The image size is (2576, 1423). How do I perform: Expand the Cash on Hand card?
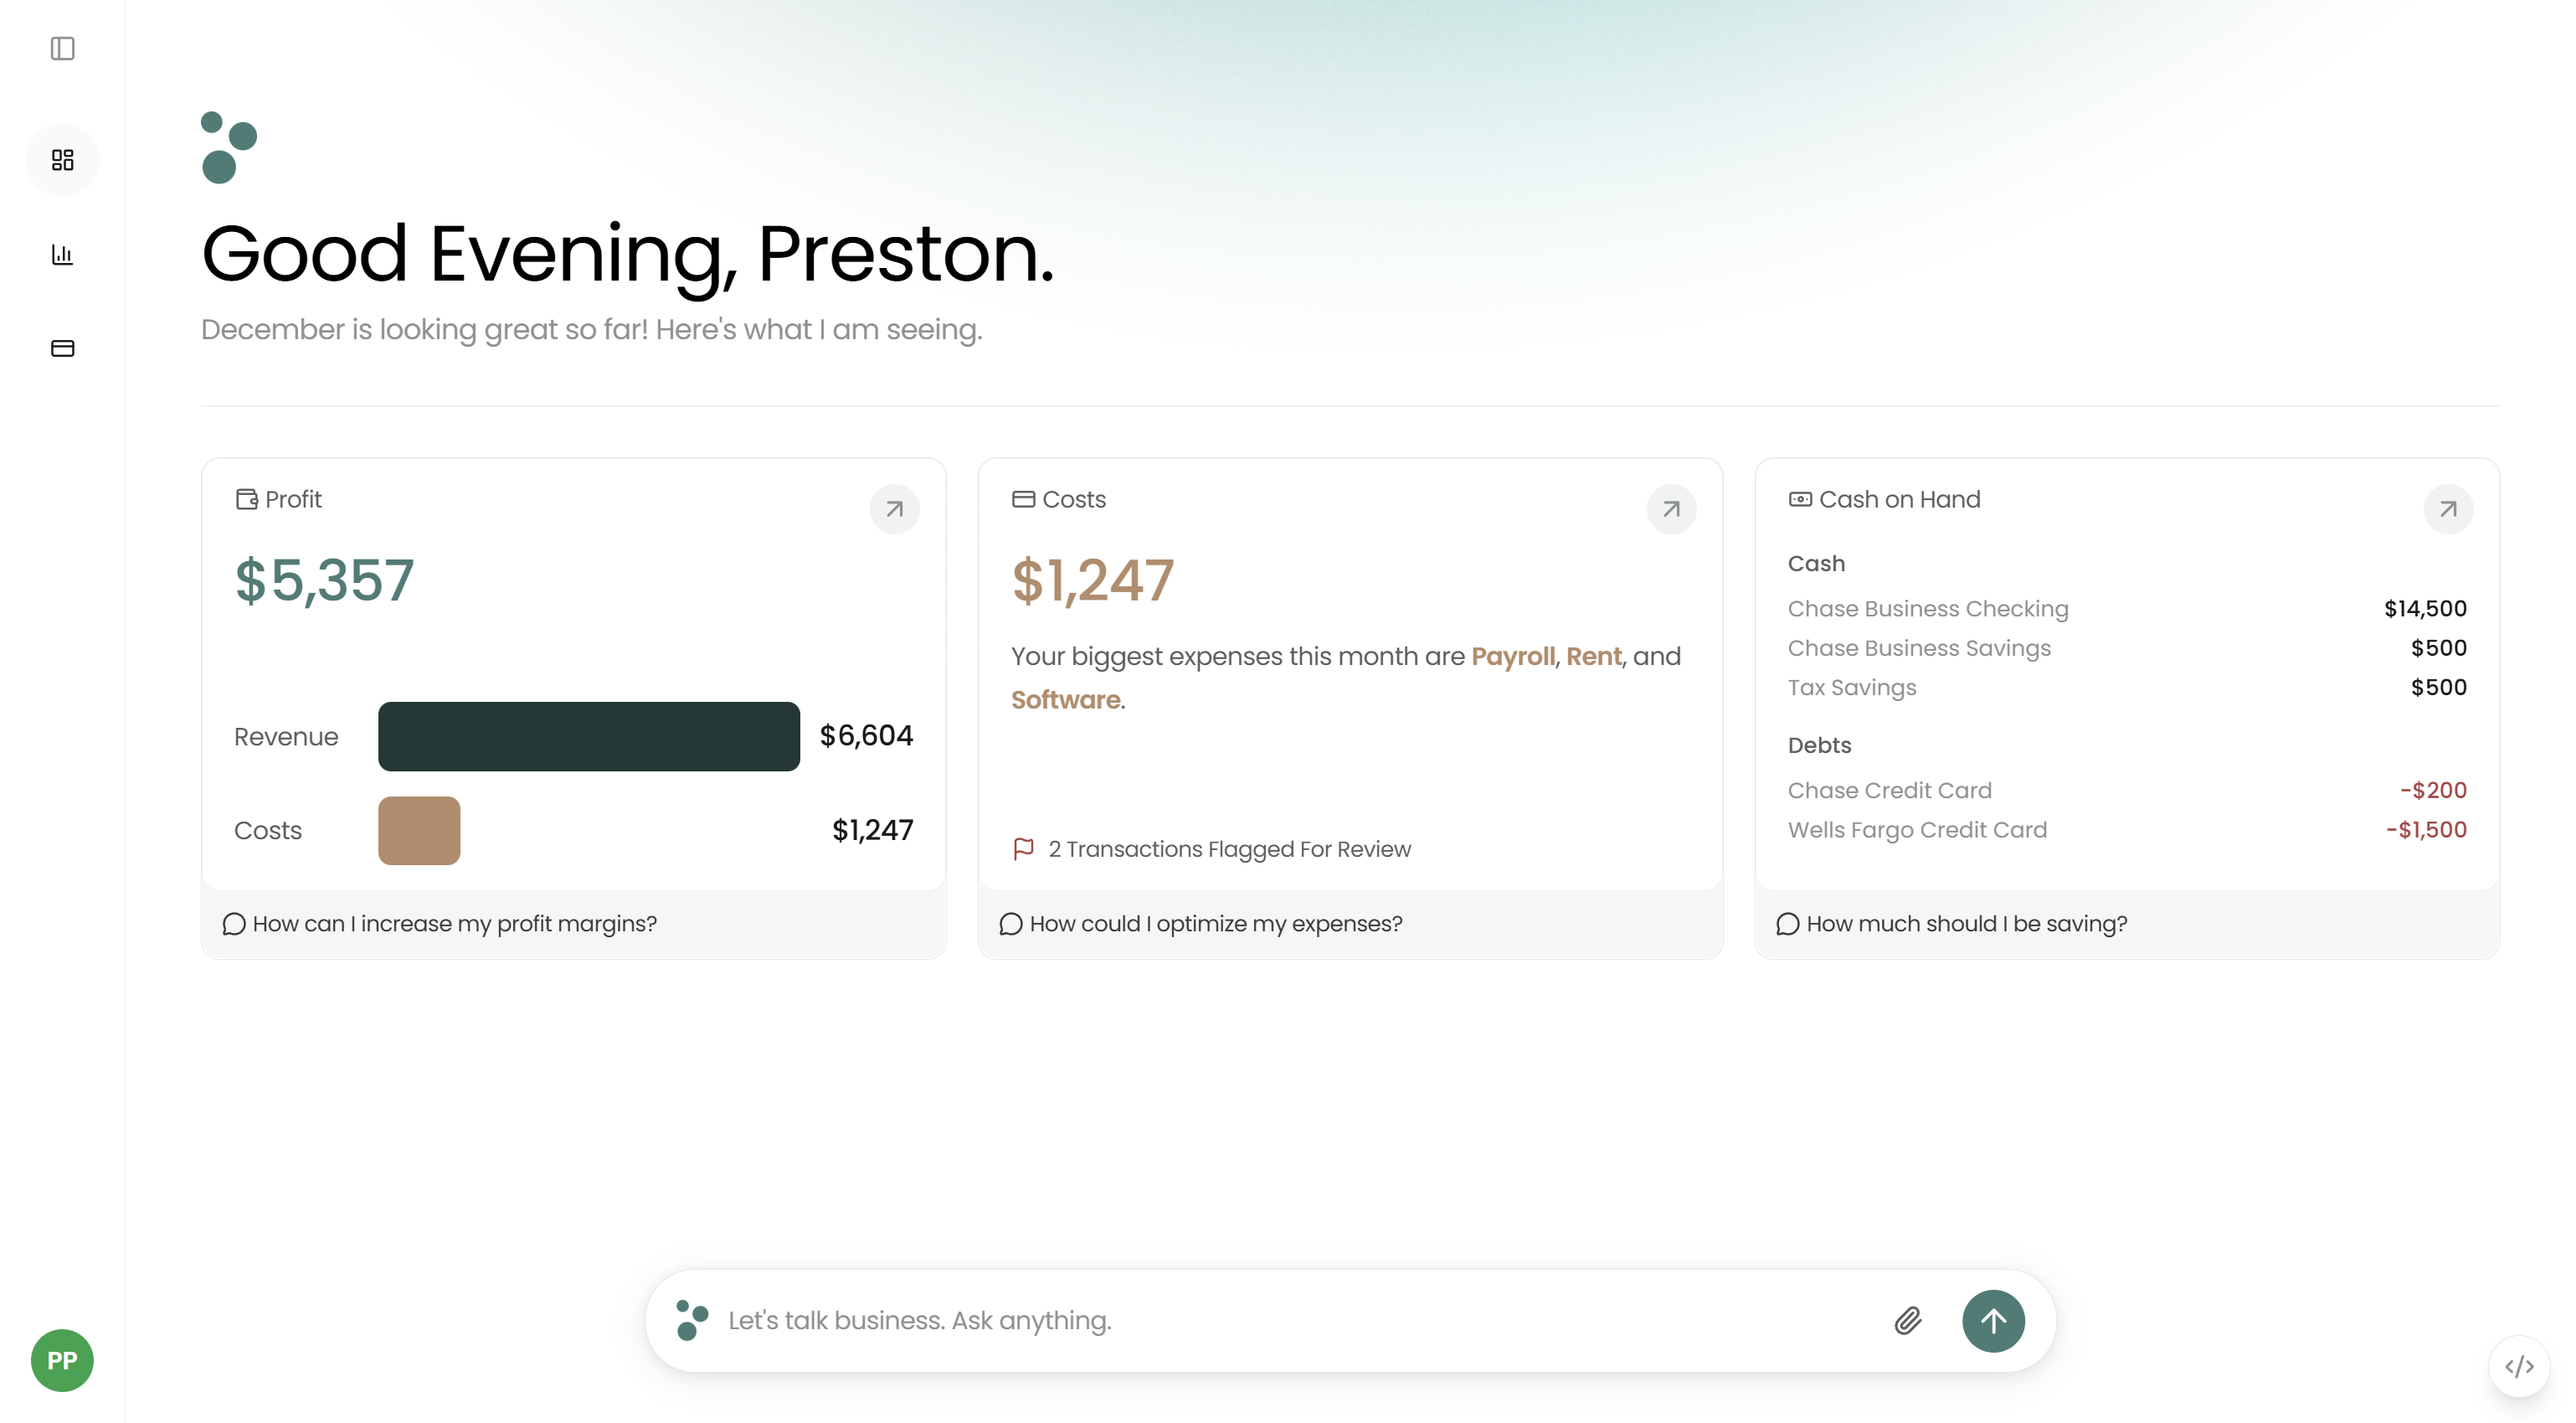(x=2447, y=509)
